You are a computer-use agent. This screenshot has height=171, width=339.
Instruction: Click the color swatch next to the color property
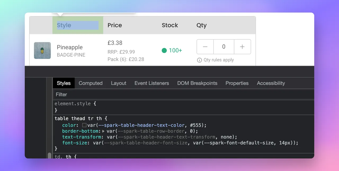tap(84, 125)
